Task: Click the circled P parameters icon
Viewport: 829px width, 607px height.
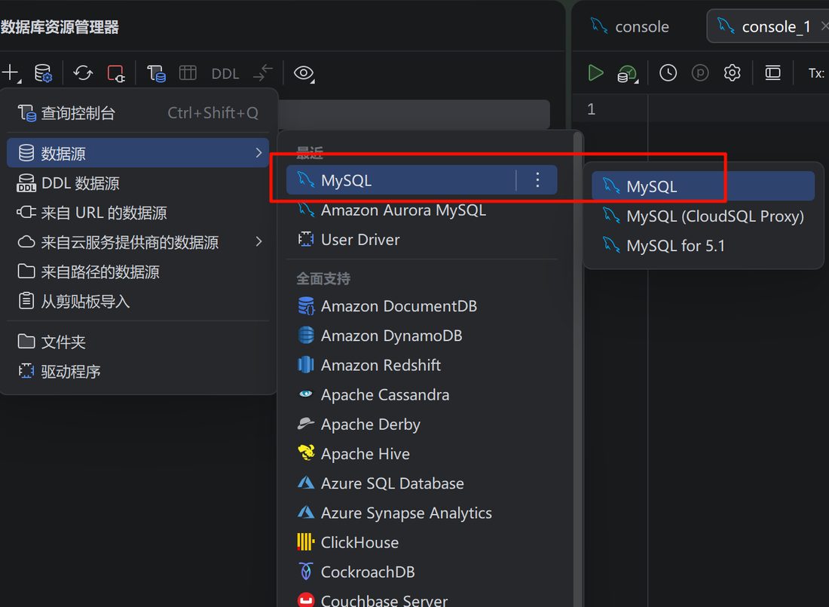Action: (x=700, y=72)
